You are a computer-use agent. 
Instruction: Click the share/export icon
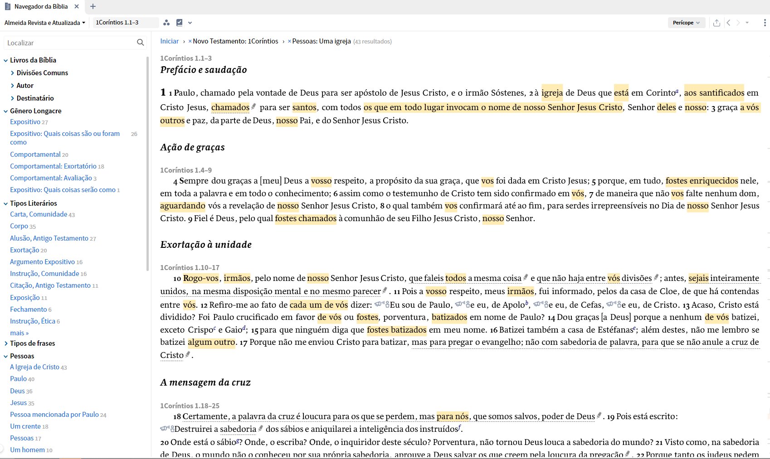point(716,23)
